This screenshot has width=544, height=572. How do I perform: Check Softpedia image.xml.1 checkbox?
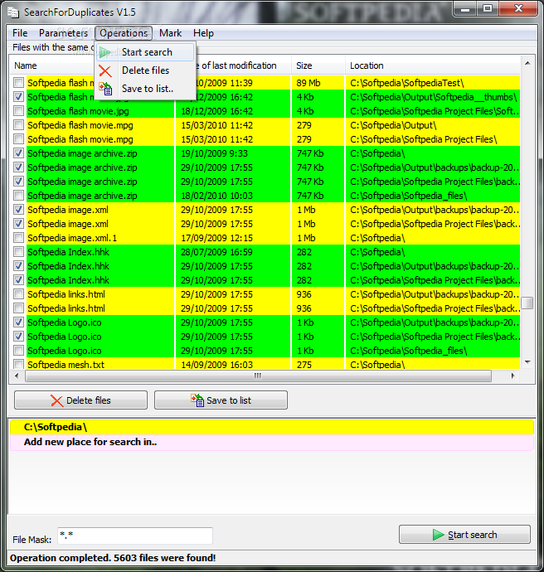(18, 238)
